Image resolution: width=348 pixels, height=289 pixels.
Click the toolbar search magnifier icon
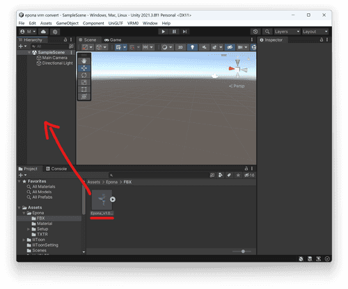click(267, 32)
